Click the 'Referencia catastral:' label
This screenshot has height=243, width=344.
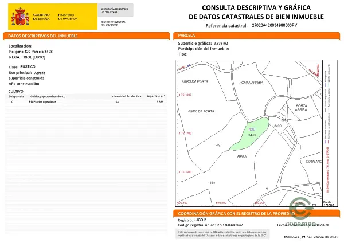tap(226, 26)
